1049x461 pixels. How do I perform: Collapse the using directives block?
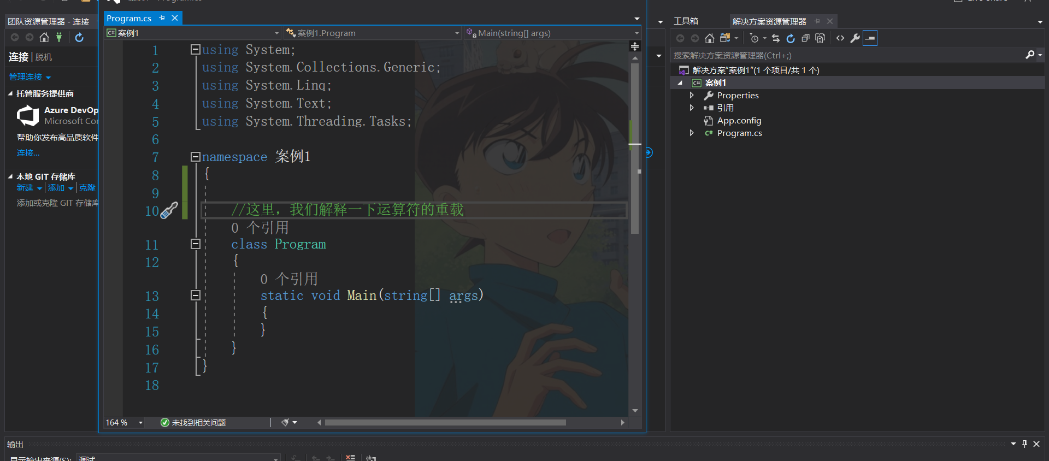195,49
